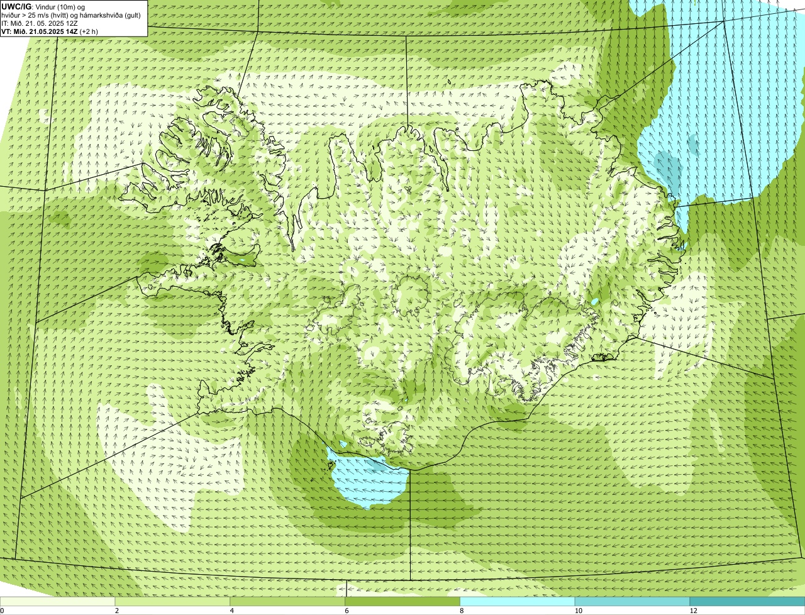Viewport: 805px width, 615px height.
Task: Click the "VT: Mið. 21.05.2025 14Z (+2 h)" line
Action: 50,31
